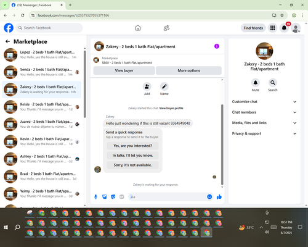The width and height of the screenshot is (308, 247).
Task: Open purple conversation info icon
Action: [x=217, y=46]
